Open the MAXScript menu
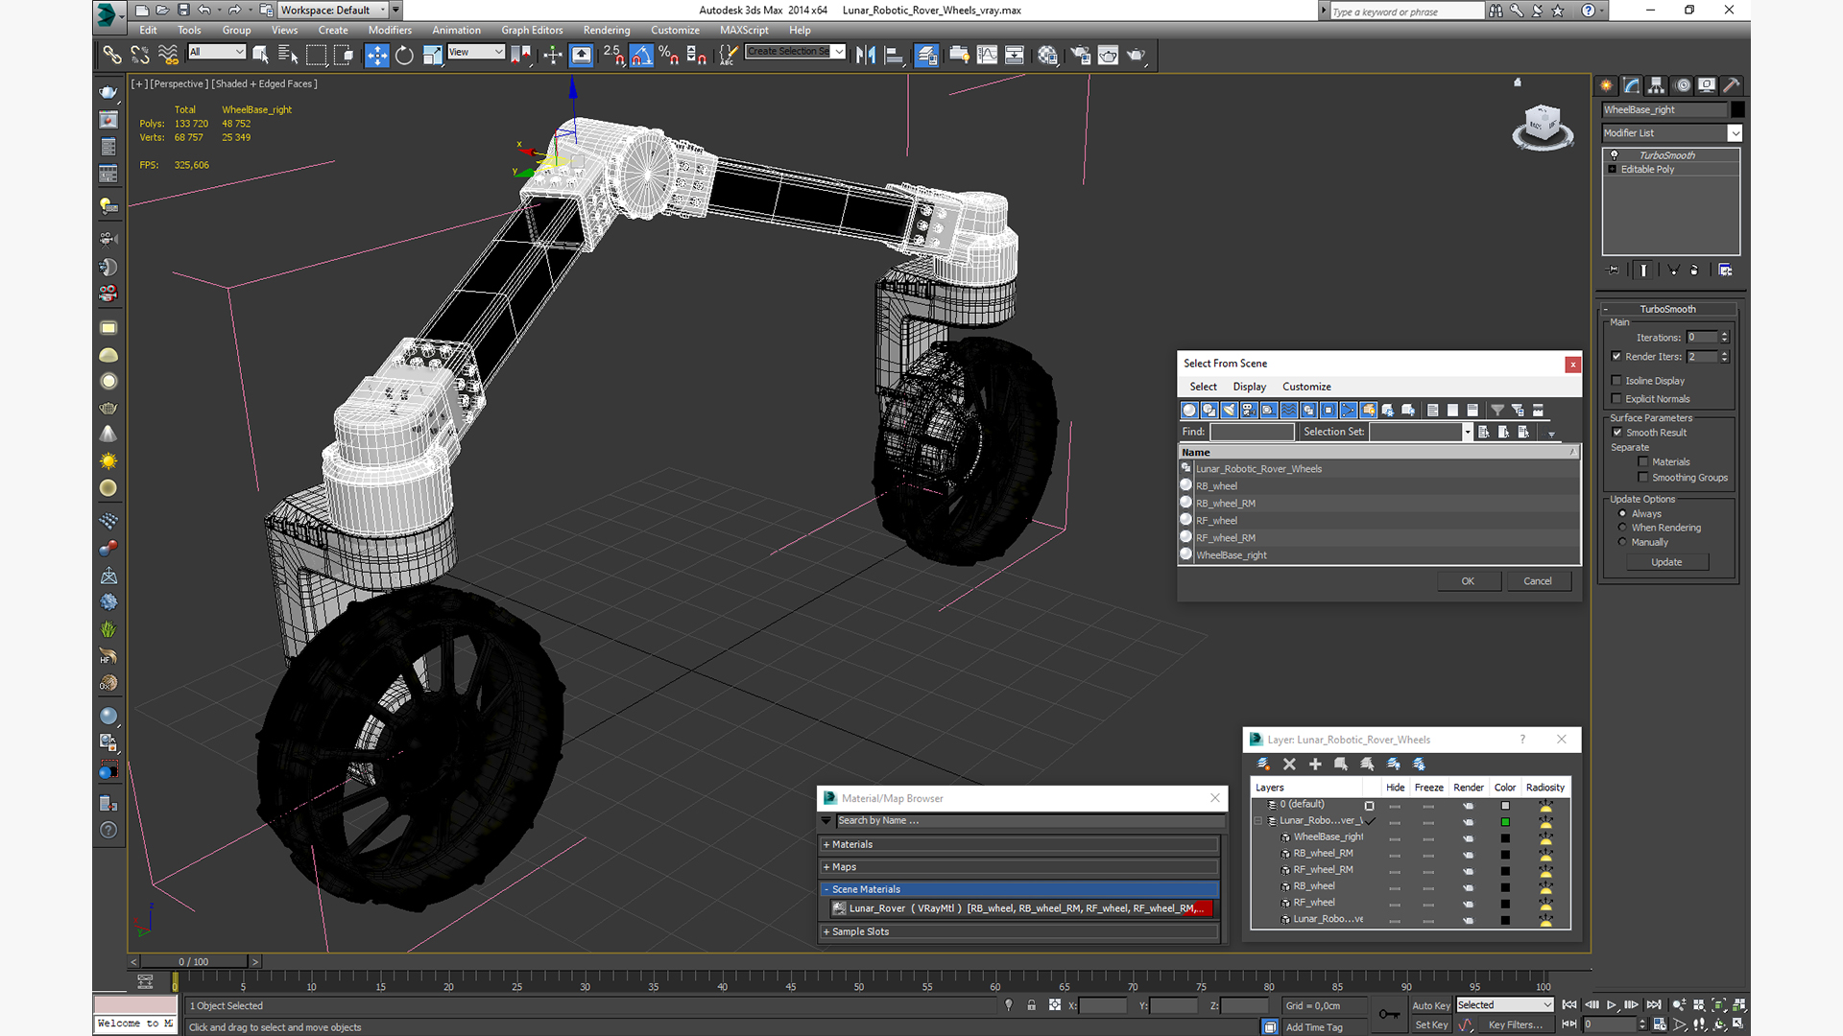 744,31
